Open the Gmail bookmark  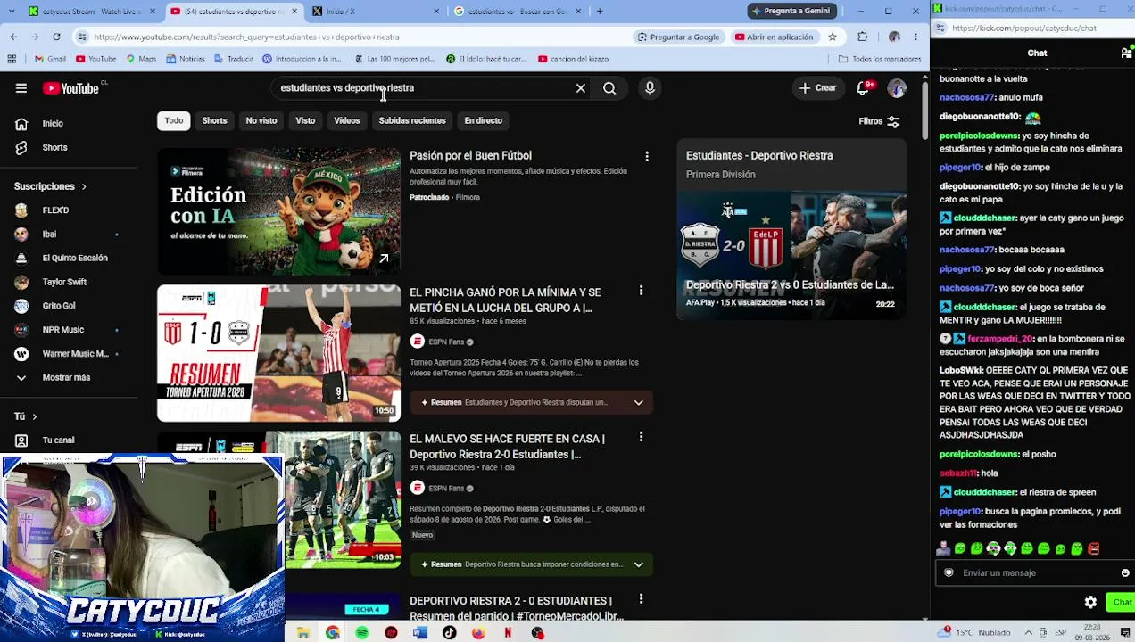pyautogui.click(x=50, y=59)
